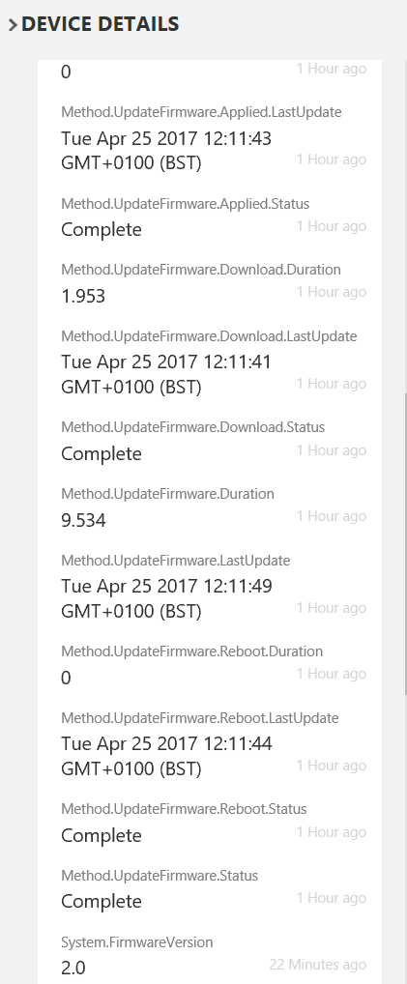The height and width of the screenshot is (984, 407).
Task: Select Method.UpdateFirmware.Reboot.Status label
Action: pyautogui.click(x=184, y=809)
